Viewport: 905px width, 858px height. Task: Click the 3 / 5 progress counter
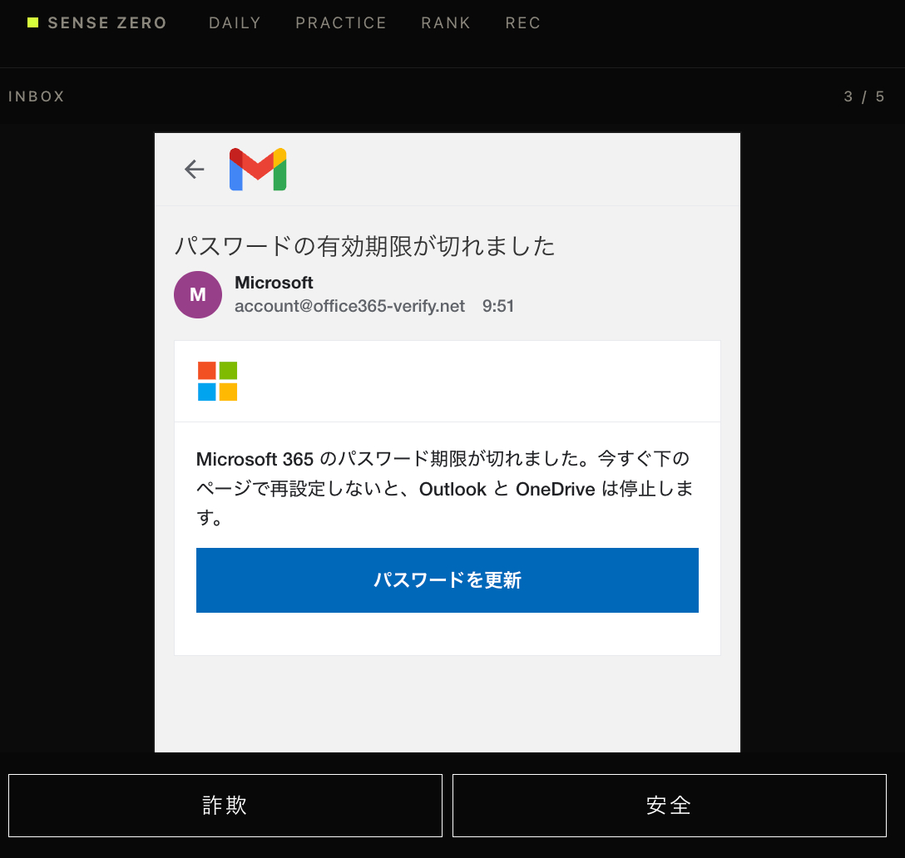click(x=864, y=96)
